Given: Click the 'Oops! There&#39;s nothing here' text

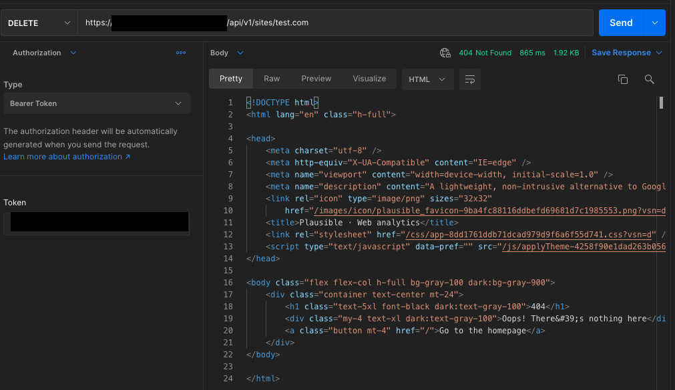Looking at the screenshot, I should coord(574,319).
